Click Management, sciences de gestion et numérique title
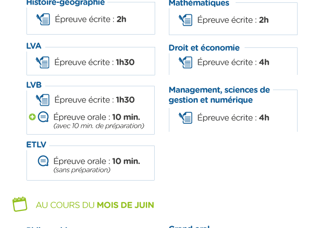316x228 pixels. click(219, 95)
